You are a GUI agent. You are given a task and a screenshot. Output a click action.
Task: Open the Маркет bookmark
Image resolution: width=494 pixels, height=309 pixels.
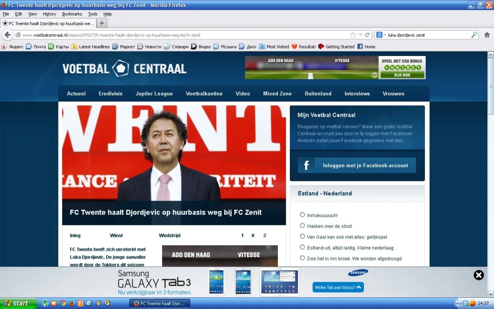(x=123, y=47)
